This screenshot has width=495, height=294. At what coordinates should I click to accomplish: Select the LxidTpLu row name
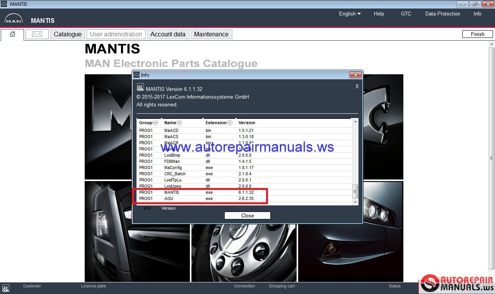coord(173,180)
